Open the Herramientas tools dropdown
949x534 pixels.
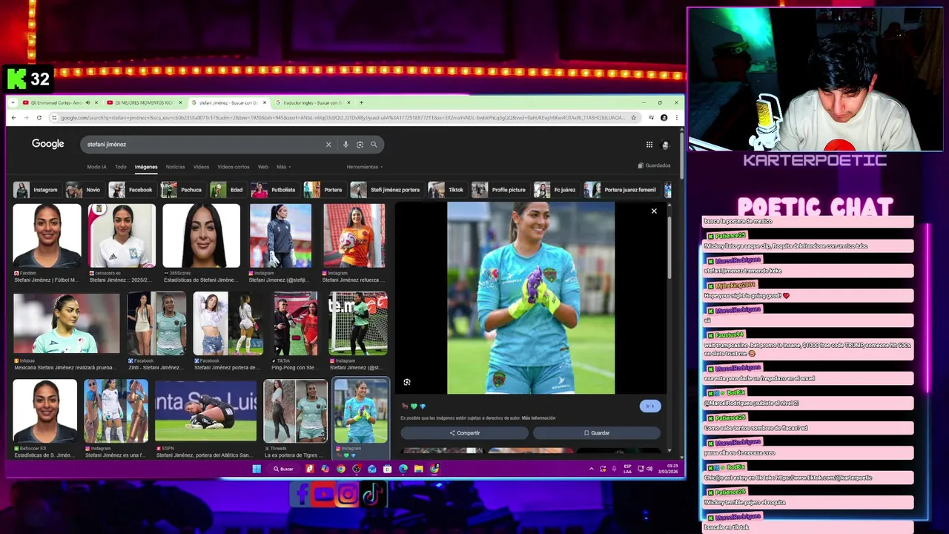pyautogui.click(x=365, y=167)
